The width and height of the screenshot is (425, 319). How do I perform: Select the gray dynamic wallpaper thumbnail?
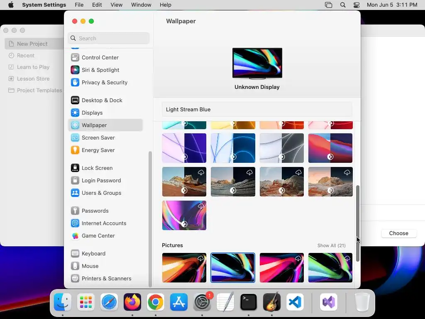282,148
